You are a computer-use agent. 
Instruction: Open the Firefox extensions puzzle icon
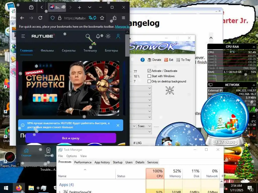tap(115, 18)
